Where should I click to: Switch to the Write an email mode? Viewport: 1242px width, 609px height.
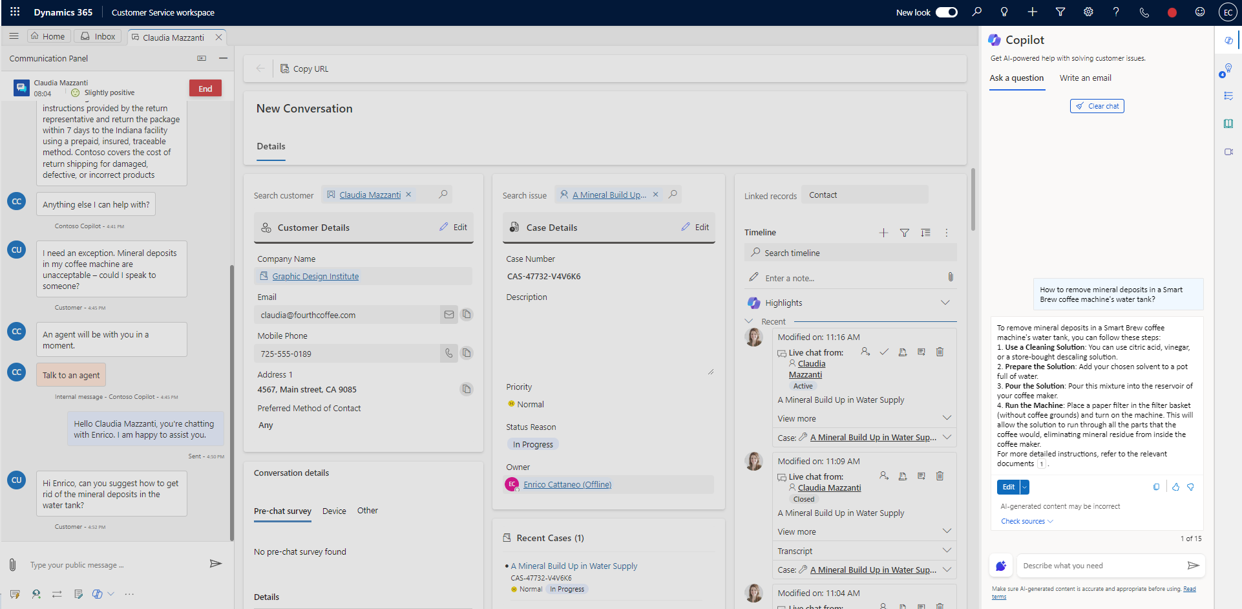(1084, 78)
